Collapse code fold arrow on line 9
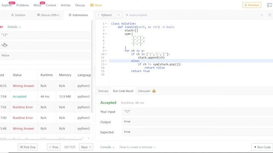This screenshot has height=153, width=273. tap(106, 51)
